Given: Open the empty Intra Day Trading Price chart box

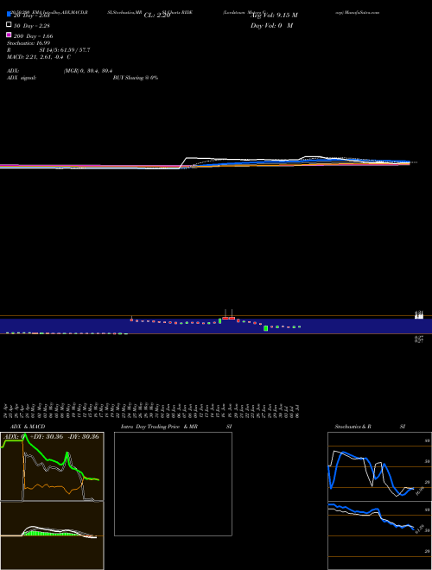Looking at the screenshot, I should 173,484.
